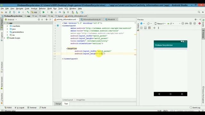
Task: Expand the java folder
Action: pos(7,29)
